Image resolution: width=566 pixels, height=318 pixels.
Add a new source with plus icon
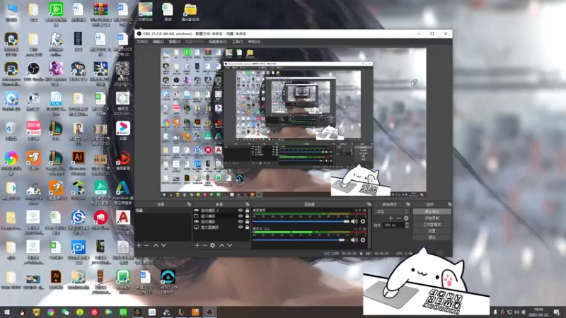point(197,245)
